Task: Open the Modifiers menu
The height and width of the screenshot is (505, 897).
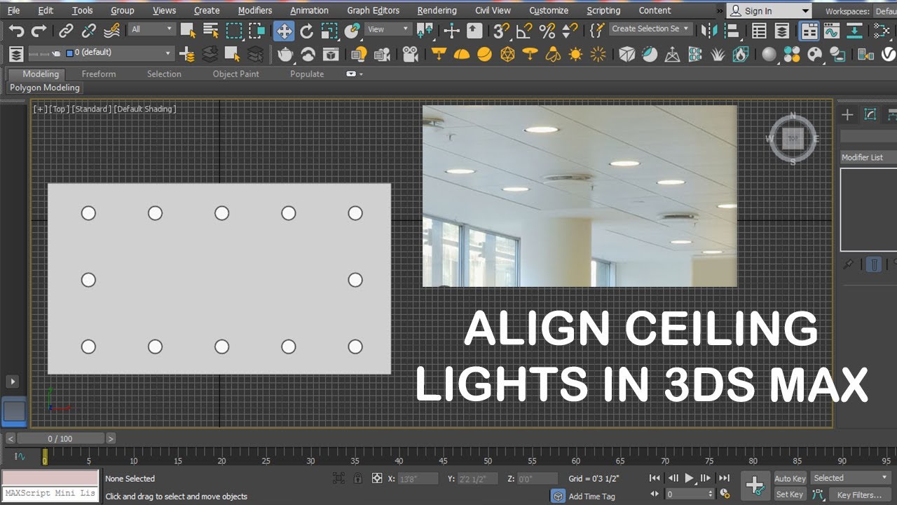Action: click(255, 11)
